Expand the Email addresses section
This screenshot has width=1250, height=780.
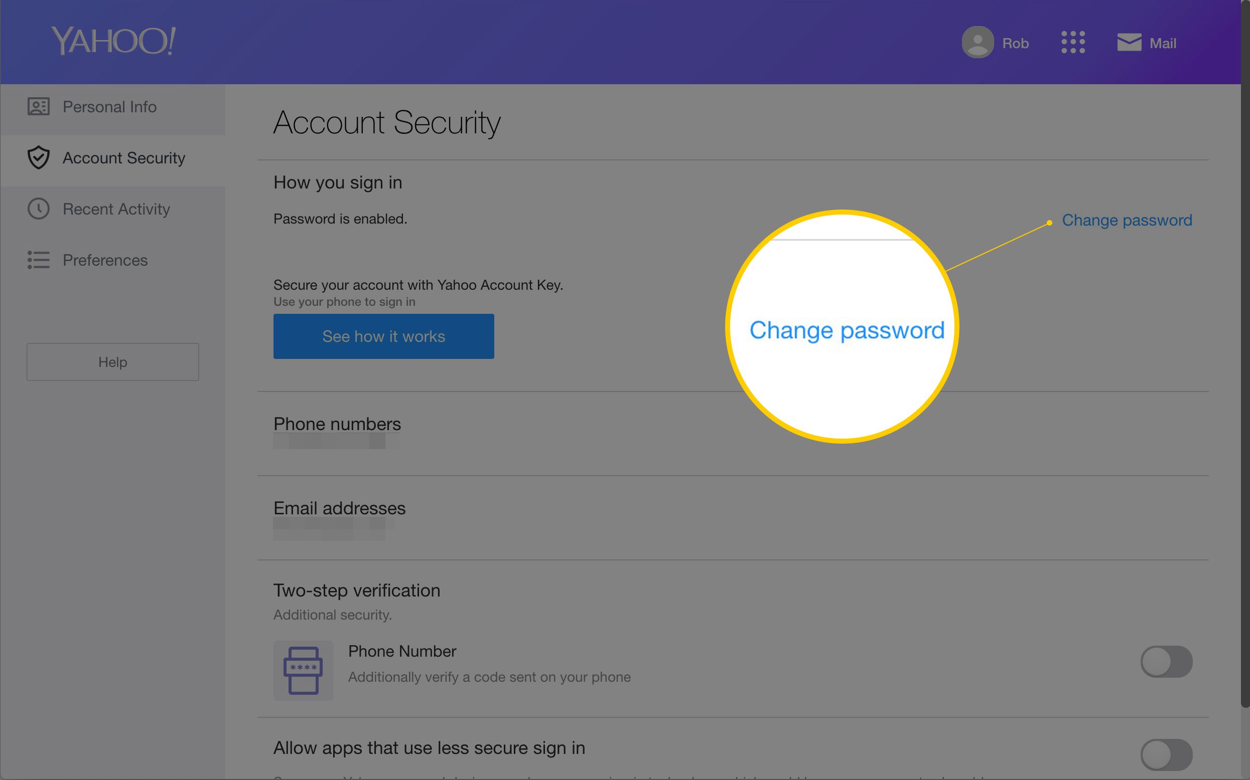(x=339, y=507)
